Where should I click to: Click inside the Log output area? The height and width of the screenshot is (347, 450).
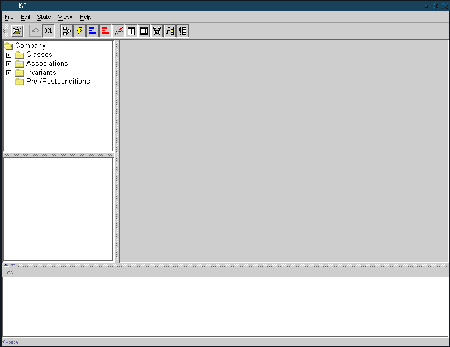click(225, 306)
